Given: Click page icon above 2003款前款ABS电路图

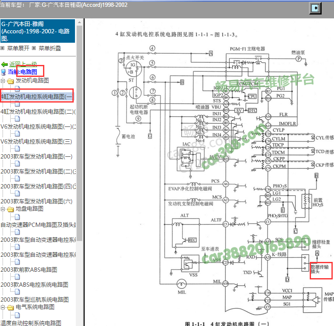Looking at the screenshot, I should 17,262.
